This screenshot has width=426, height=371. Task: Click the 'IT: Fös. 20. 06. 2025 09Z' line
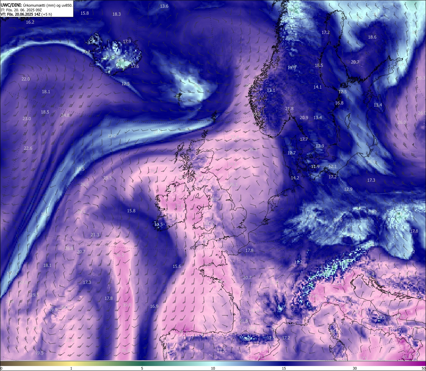pos(21,10)
